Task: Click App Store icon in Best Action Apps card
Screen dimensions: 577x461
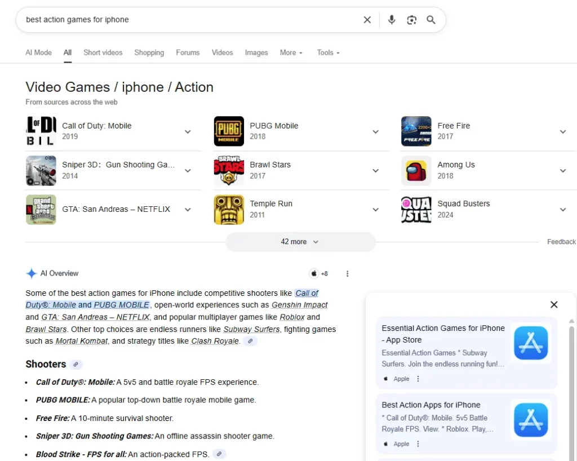Action: click(531, 420)
